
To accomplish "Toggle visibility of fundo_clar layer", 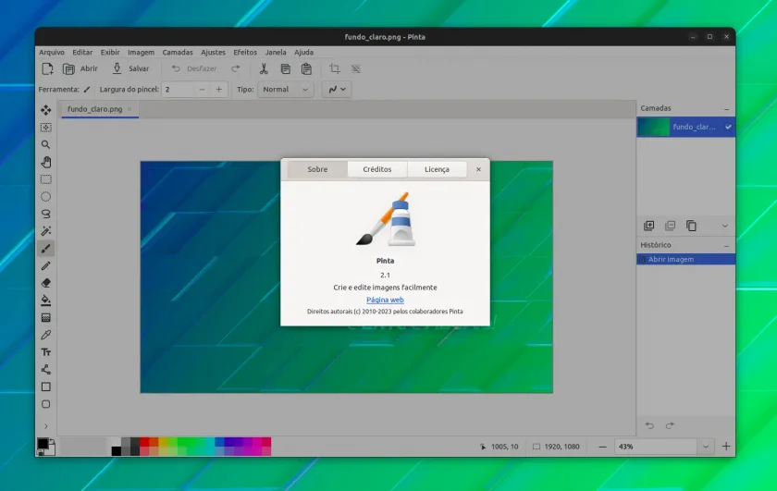I will point(728,127).
